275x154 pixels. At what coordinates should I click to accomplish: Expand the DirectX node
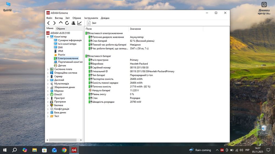pyautogui.click(x=48, y=95)
